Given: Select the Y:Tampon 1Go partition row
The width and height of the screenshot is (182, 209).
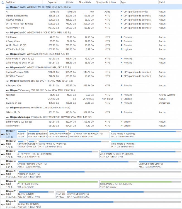Looking at the screenshot, I should click(94, 86).
